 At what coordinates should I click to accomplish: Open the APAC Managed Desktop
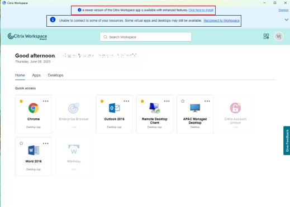[195, 108]
